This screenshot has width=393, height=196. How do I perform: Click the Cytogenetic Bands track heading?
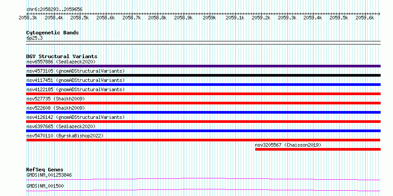[53, 33]
